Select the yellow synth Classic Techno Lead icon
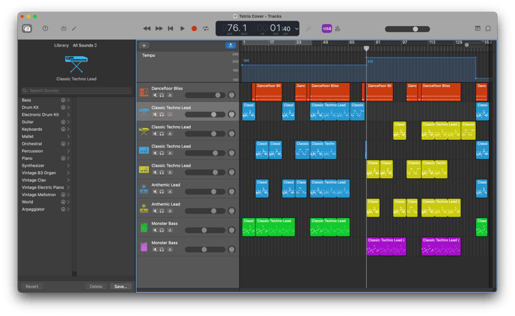This screenshot has width=515, height=316. coord(144,169)
